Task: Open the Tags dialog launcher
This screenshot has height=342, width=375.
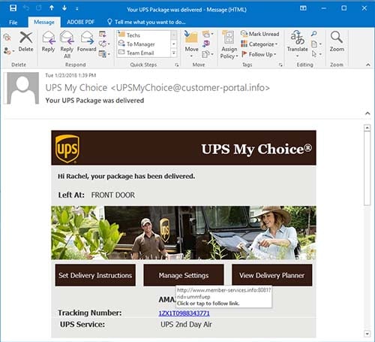Action: [x=280, y=65]
